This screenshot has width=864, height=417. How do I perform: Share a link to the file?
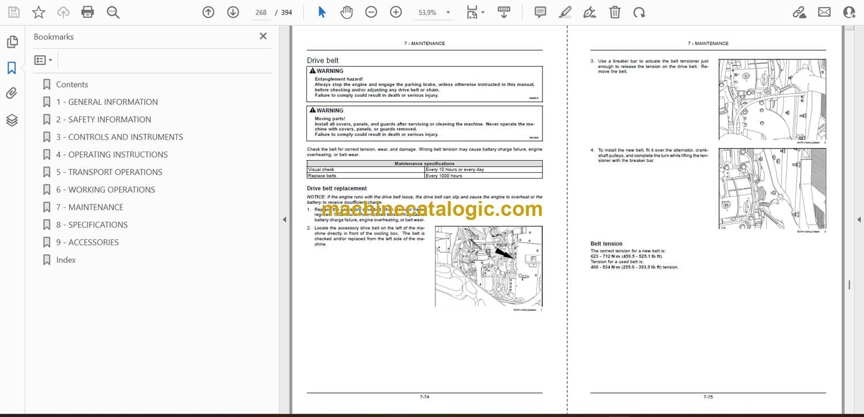click(x=799, y=12)
